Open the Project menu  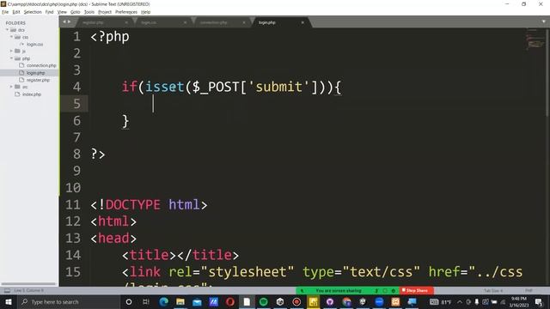tap(105, 12)
